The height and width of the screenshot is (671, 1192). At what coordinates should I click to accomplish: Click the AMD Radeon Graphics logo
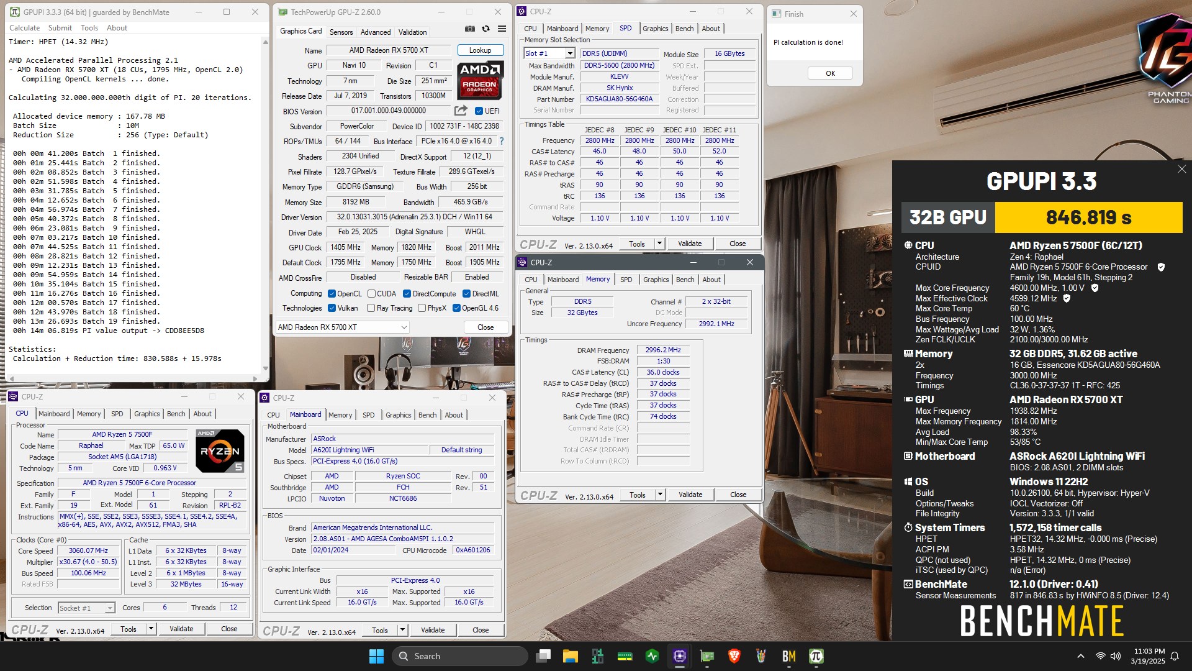tap(480, 81)
